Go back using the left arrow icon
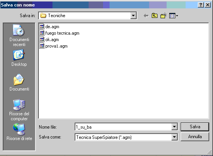 (x=146, y=16)
